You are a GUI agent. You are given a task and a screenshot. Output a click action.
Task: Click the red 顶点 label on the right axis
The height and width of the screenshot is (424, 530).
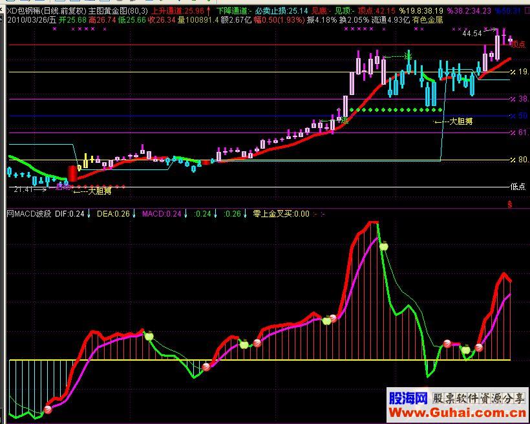[519, 45]
